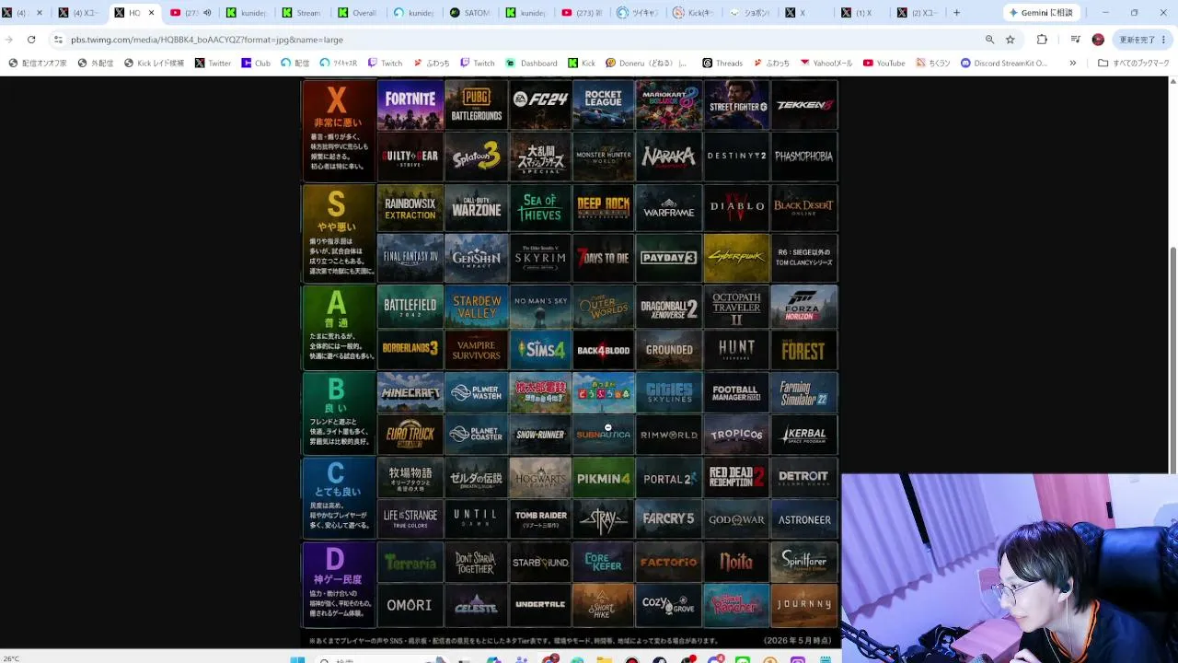This screenshot has height=663, width=1178.
Task: Click the Pikmin 4 tile
Action: [604, 478]
